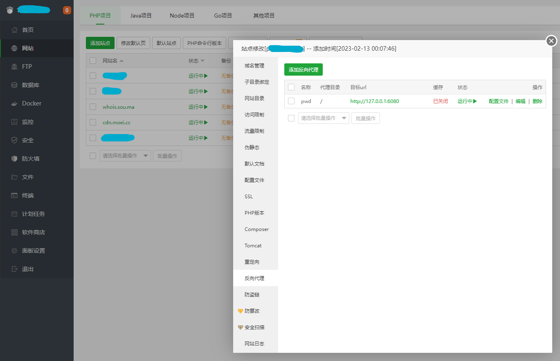Click the 默认站点 button

166,43
